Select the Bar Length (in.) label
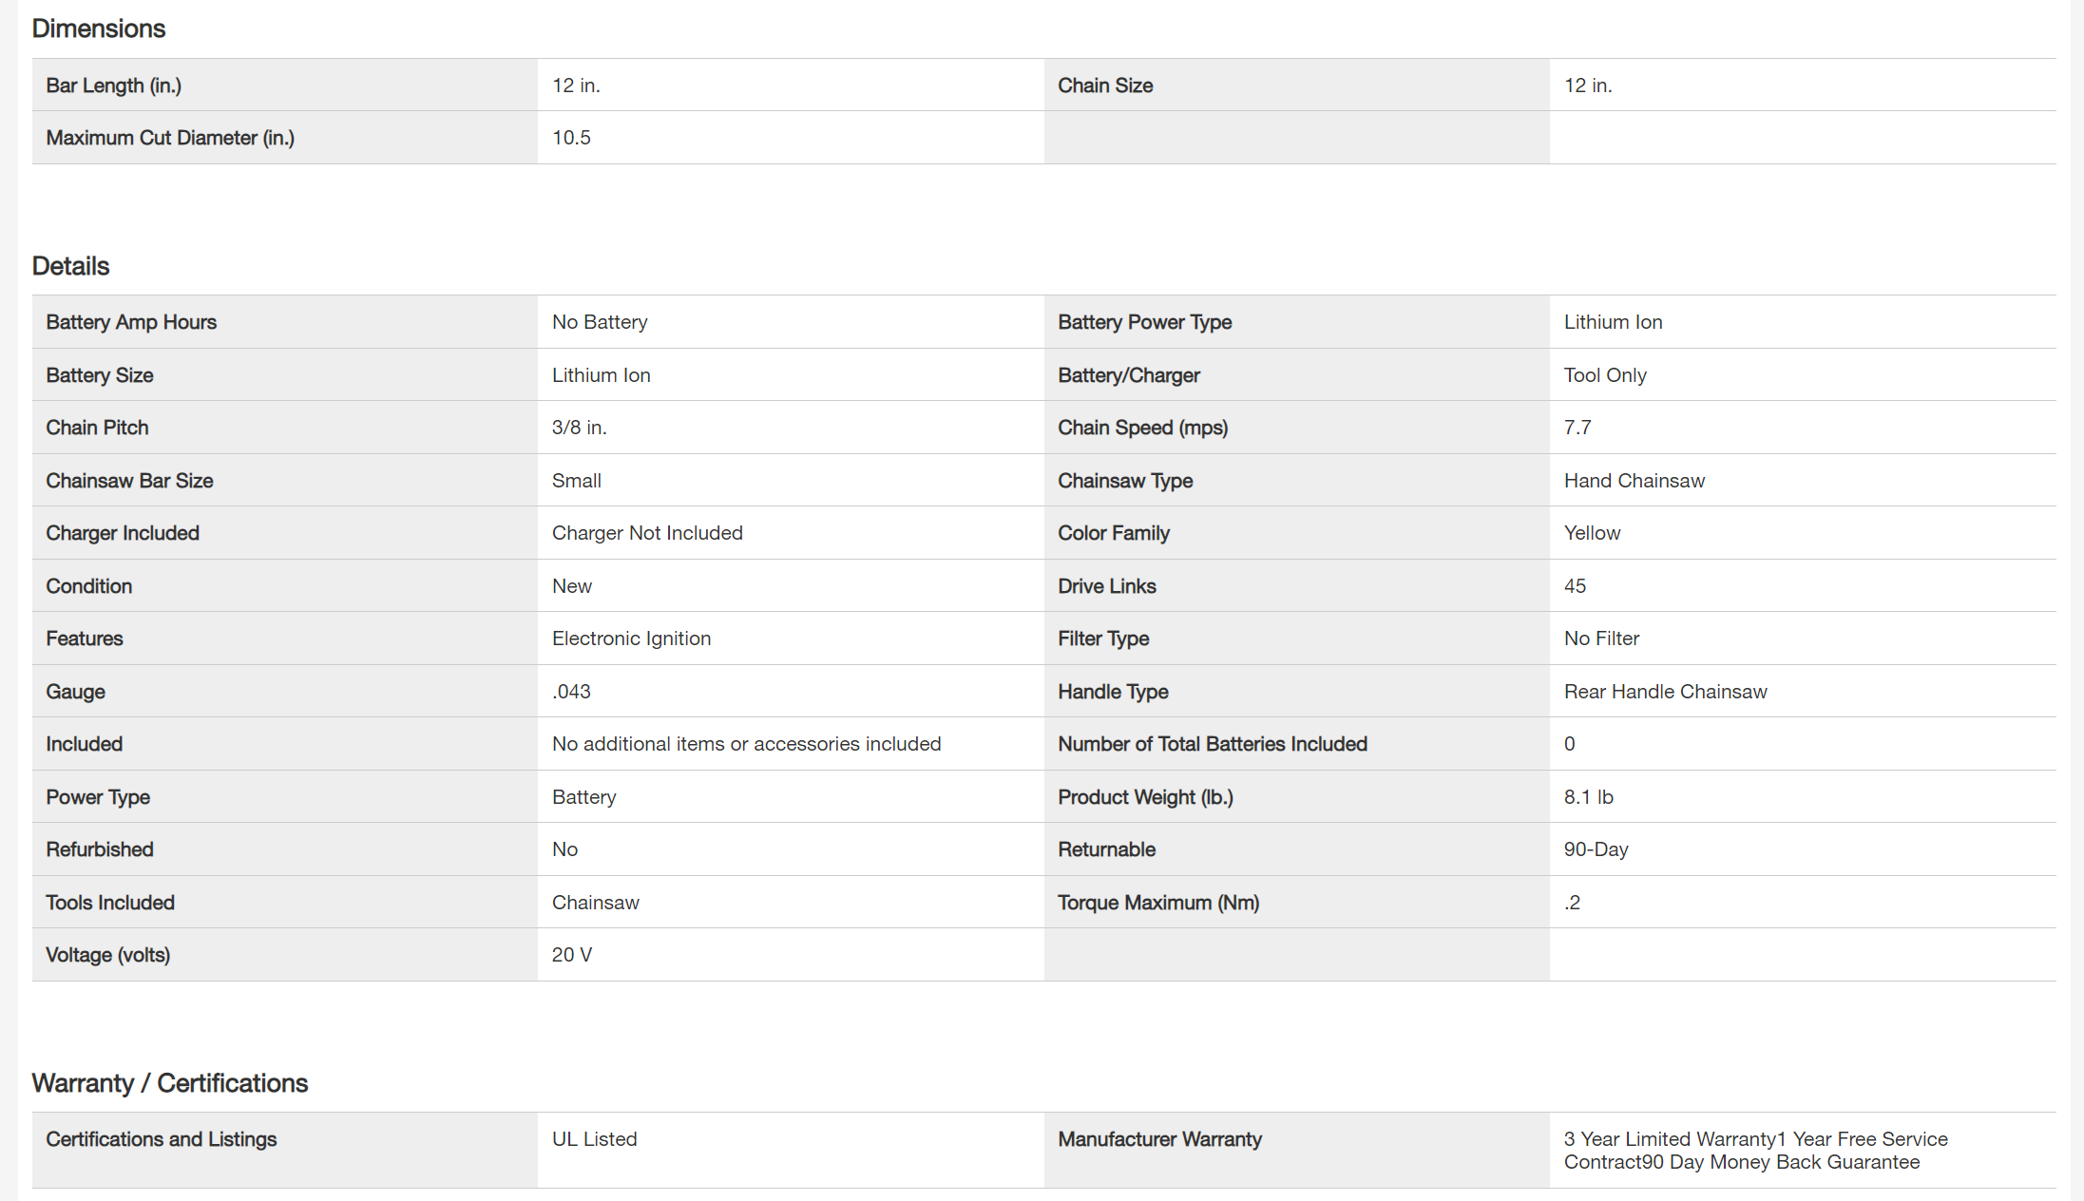The image size is (2084, 1201). click(114, 86)
